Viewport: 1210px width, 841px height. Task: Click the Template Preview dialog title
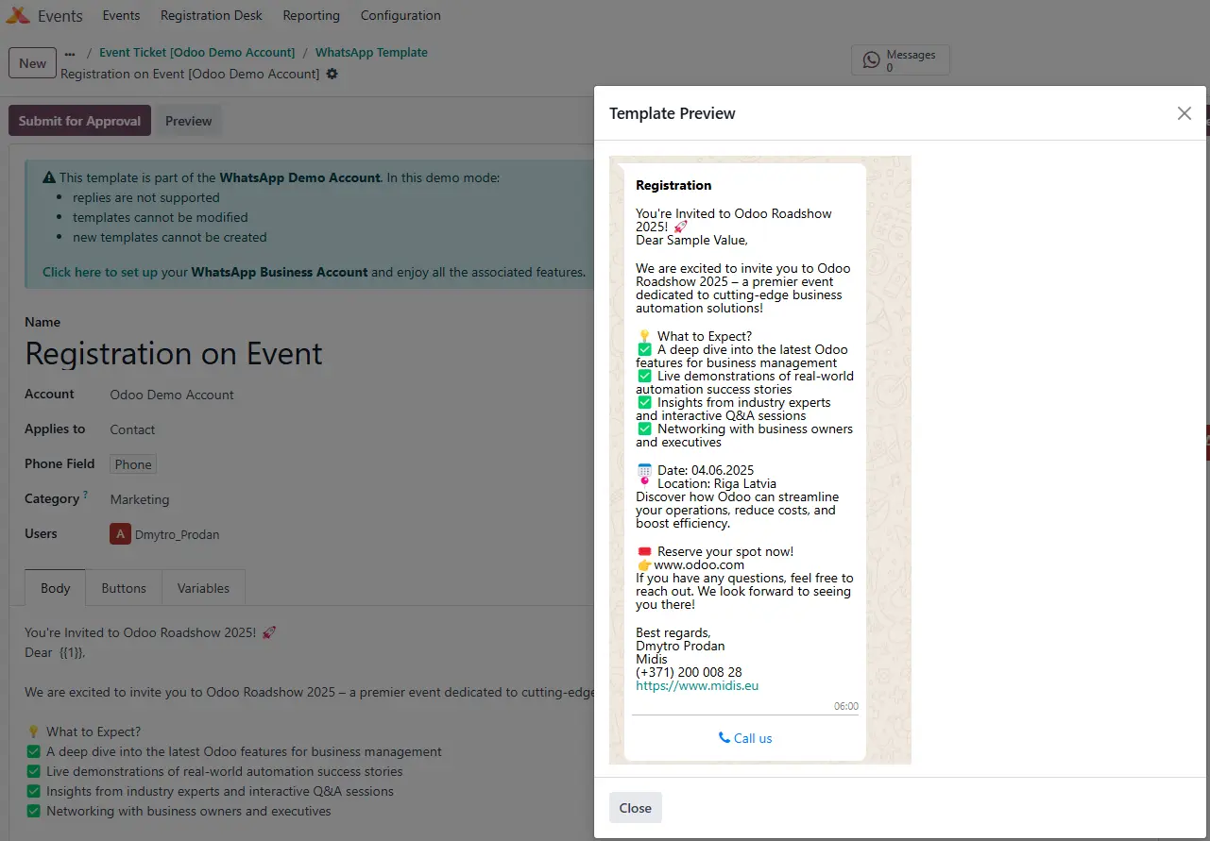673,113
